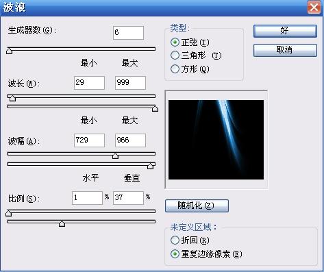Click the 取消 cancel button

click(x=285, y=50)
